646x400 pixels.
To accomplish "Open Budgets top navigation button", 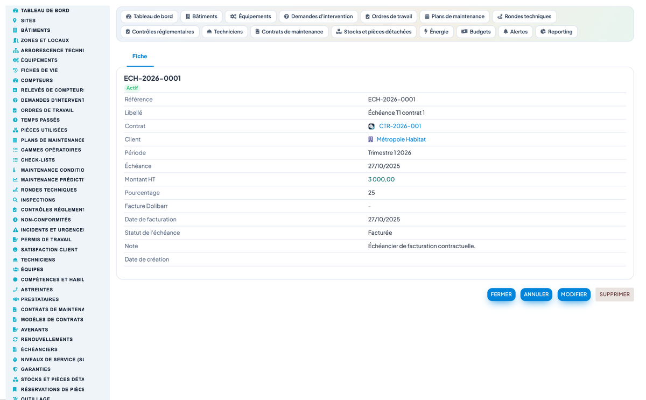I will click(476, 32).
